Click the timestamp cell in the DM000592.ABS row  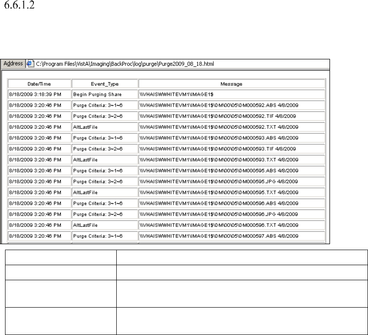point(39,105)
